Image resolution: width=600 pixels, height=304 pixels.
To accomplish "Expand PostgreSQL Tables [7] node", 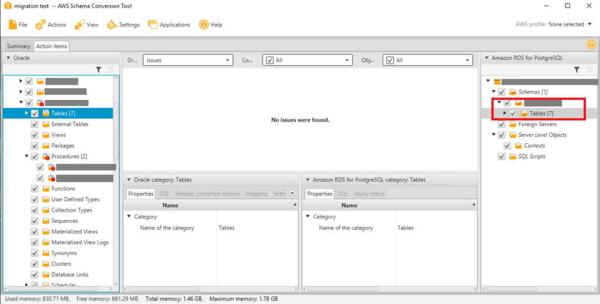I will [x=504, y=113].
